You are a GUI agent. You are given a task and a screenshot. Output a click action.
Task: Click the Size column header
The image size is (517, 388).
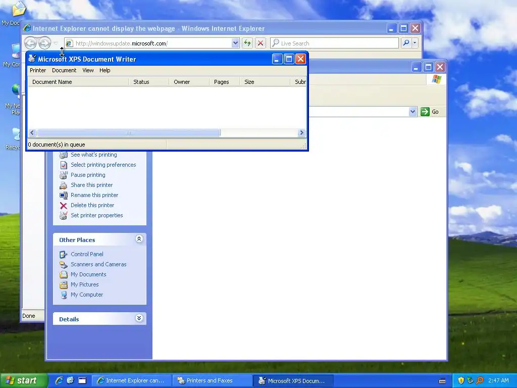pyautogui.click(x=265, y=82)
